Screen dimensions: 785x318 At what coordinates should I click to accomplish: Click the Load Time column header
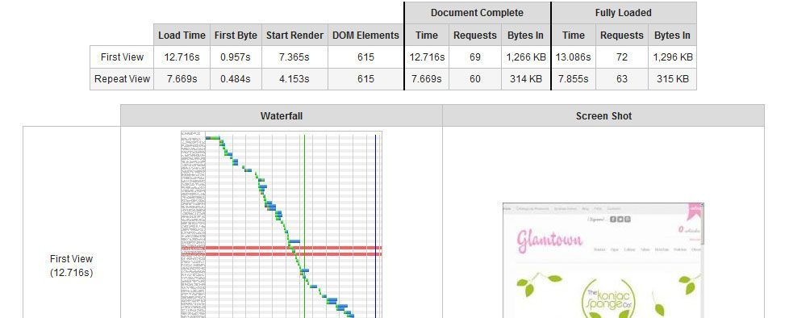coord(182,35)
